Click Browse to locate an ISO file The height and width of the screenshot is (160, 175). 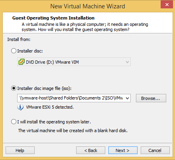coord(151,98)
